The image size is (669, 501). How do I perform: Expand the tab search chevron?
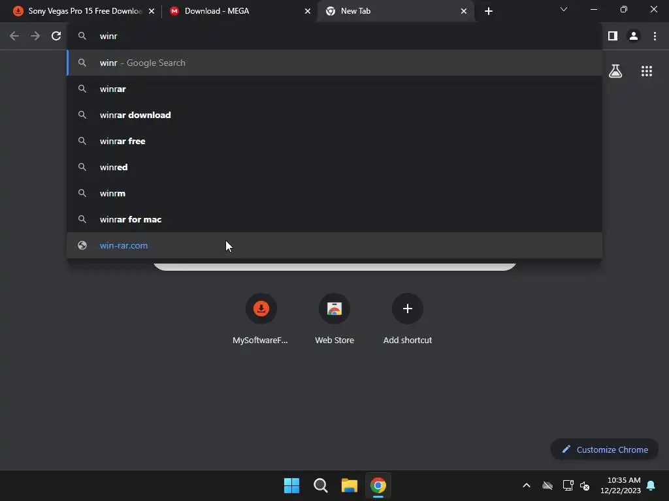pyautogui.click(x=564, y=9)
